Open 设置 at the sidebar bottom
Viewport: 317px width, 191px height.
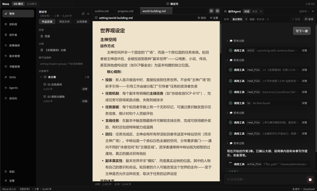click(x=18, y=181)
